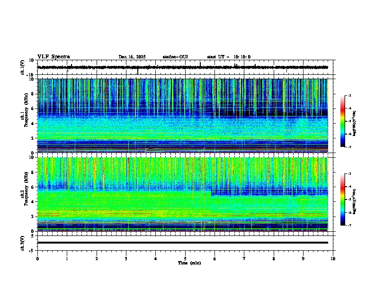Click the "ch.1(V)" axis label
The image size is (375, 290).
pos(23,67)
